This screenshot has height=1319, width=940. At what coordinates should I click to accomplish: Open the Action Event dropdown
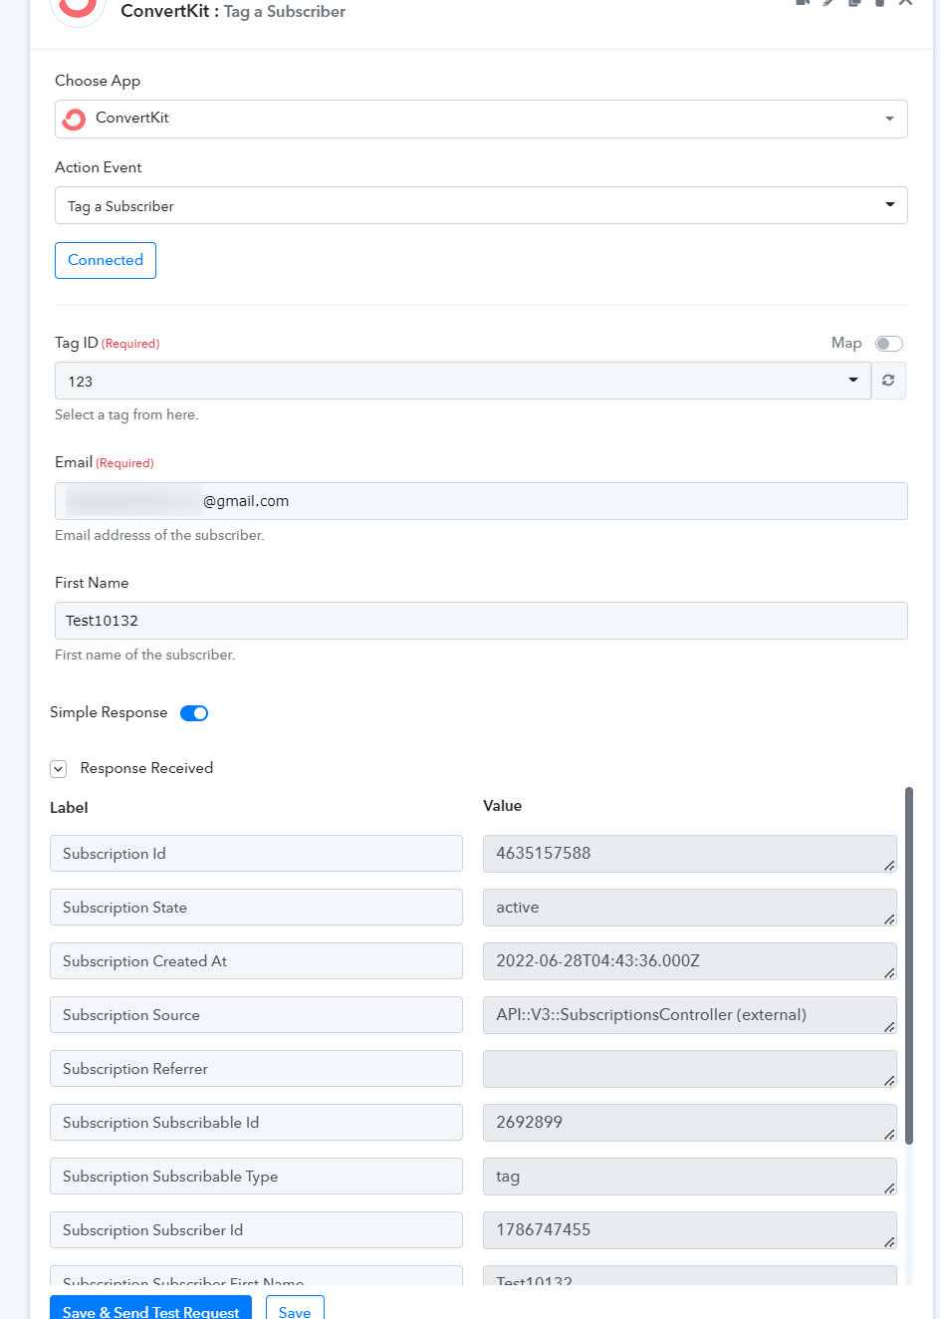[481, 205]
